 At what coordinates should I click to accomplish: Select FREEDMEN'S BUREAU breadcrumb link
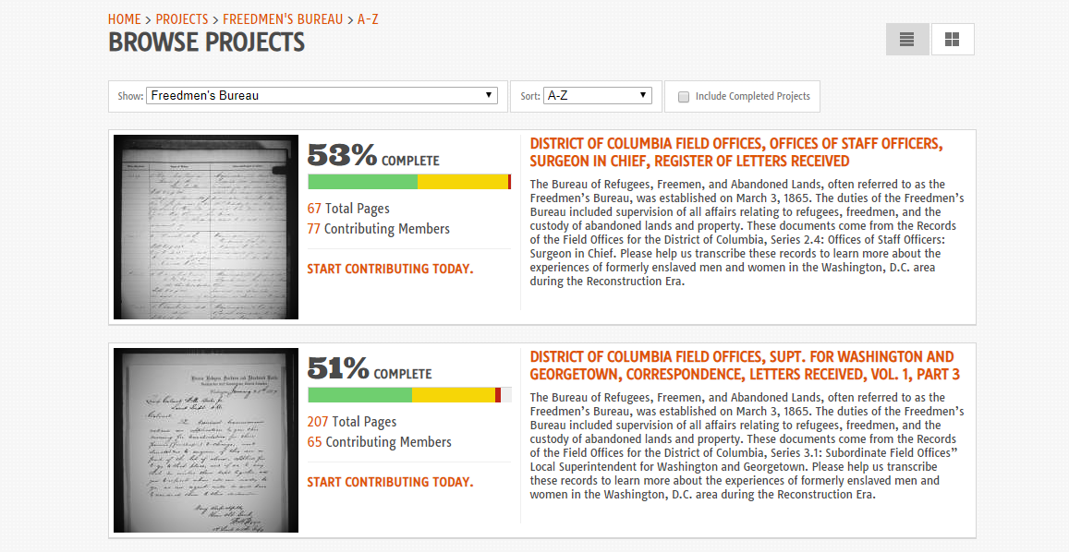click(x=283, y=19)
